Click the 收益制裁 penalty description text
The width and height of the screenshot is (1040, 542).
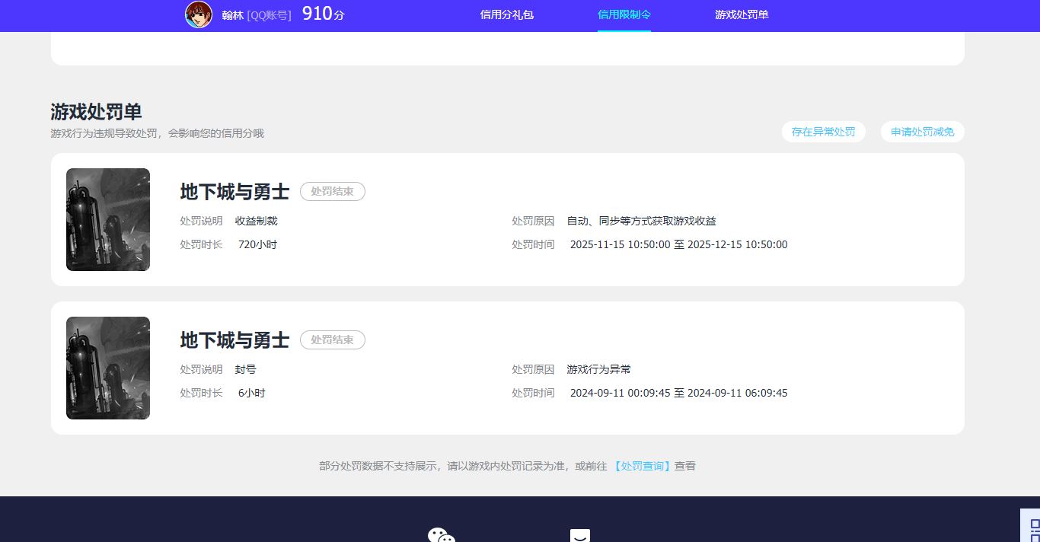255,221
